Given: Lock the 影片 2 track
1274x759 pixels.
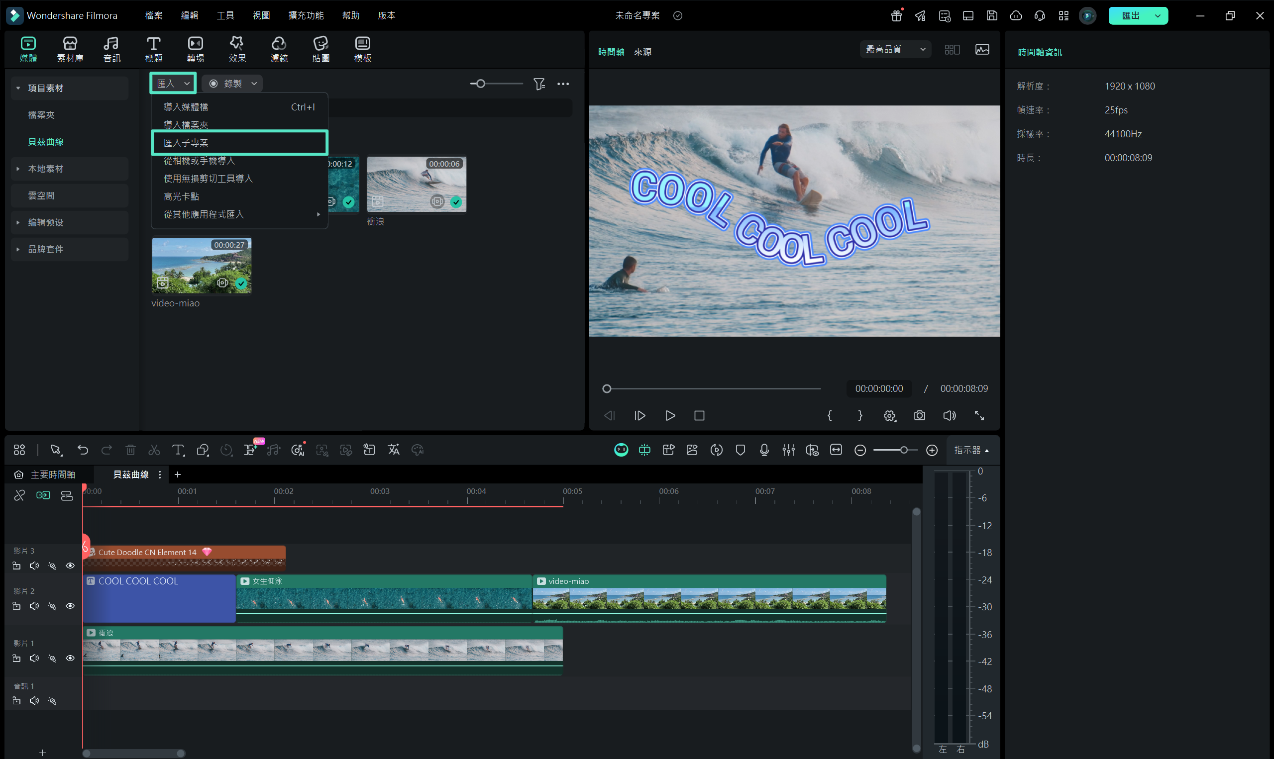Looking at the screenshot, I should click(16, 606).
